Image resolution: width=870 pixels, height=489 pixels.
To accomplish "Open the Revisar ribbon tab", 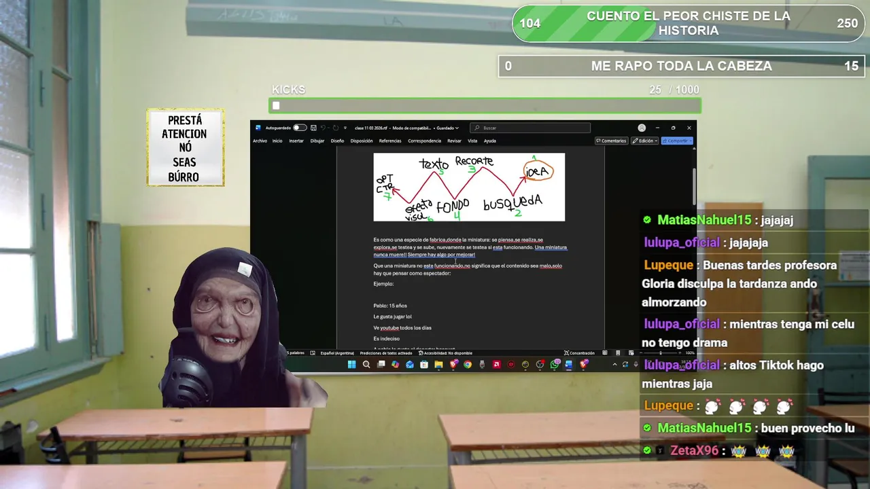I will click(x=454, y=141).
